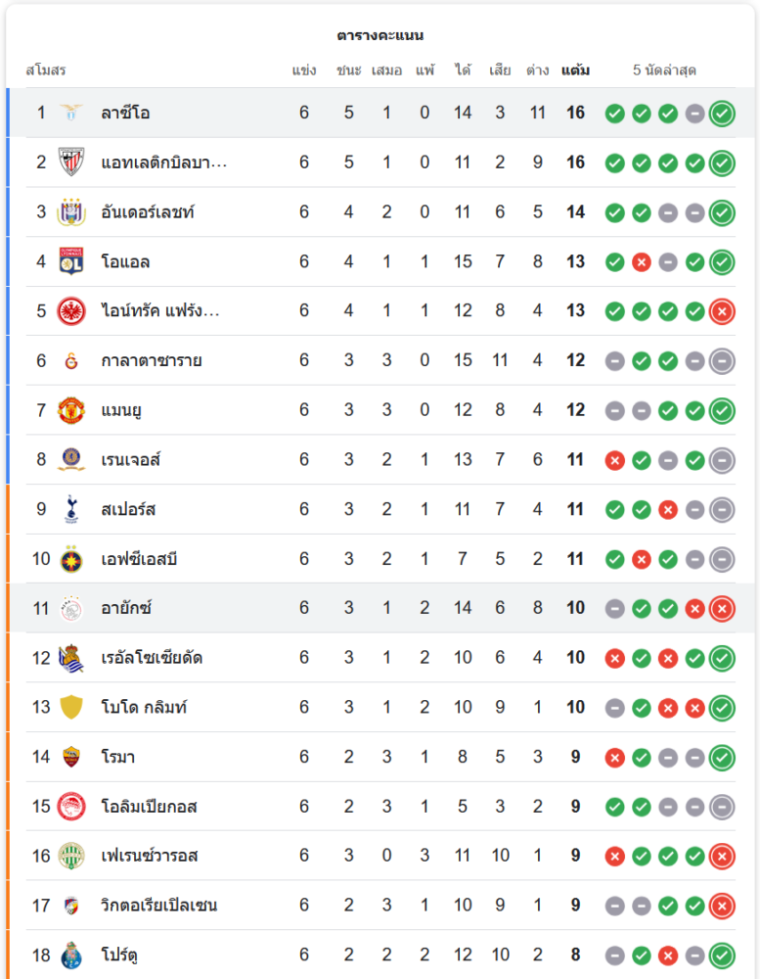Click the Athletic Bilbao crest icon
Viewport: 760px width, 979px height.
point(71,163)
